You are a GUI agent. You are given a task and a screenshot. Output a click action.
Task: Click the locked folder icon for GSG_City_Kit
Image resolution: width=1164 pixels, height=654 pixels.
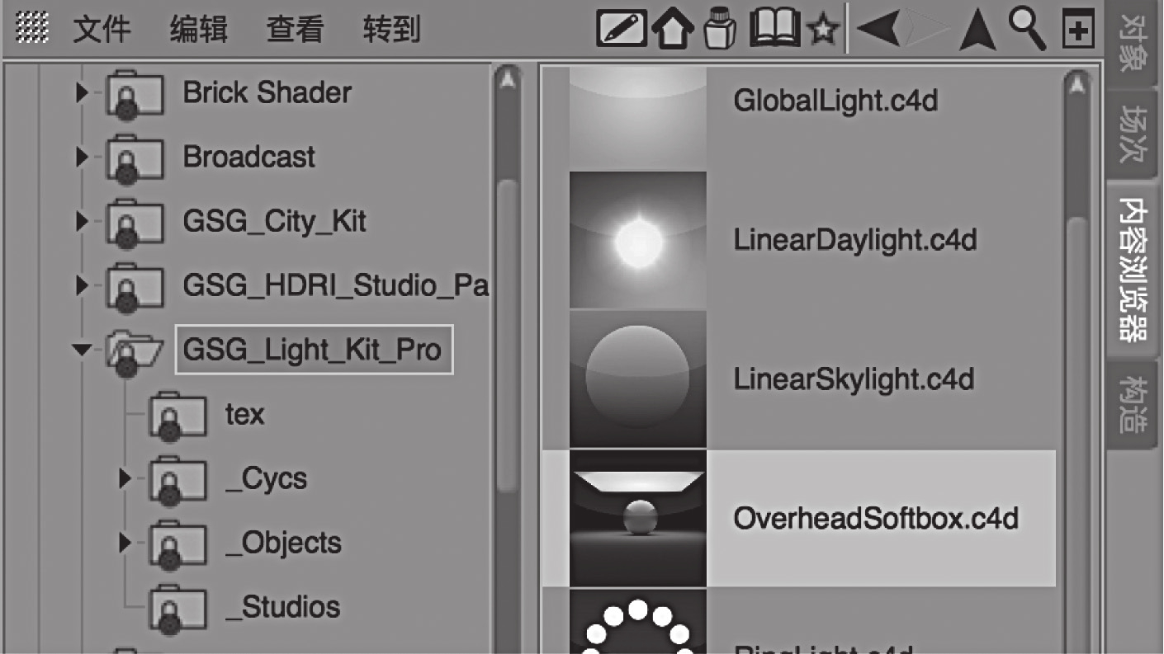(x=134, y=225)
